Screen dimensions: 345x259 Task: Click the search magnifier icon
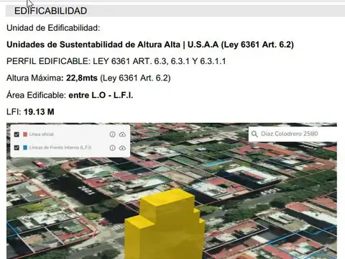click(254, 134)
